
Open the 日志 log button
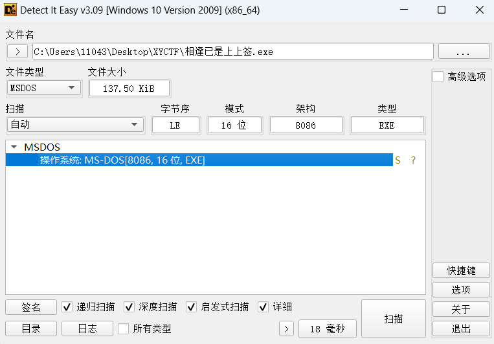click(87, 328)
